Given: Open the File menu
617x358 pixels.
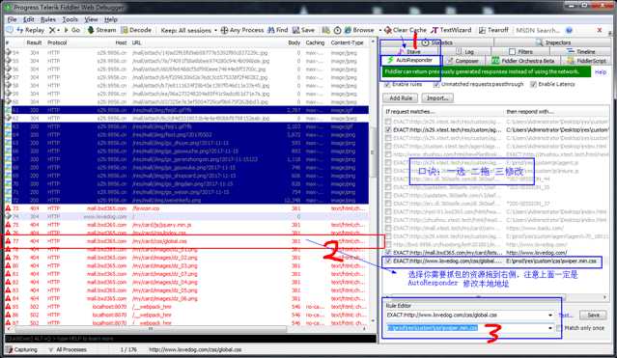Looking at the screenshot, I should tap(12, 19).
